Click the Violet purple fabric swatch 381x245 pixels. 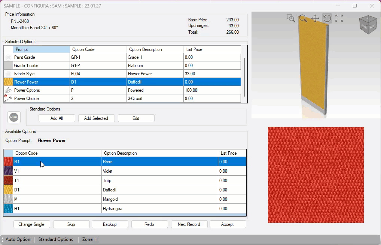click(8, 171)
